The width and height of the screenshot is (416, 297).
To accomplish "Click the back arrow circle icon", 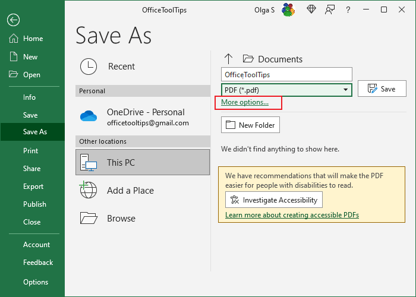I will point(13,20).
